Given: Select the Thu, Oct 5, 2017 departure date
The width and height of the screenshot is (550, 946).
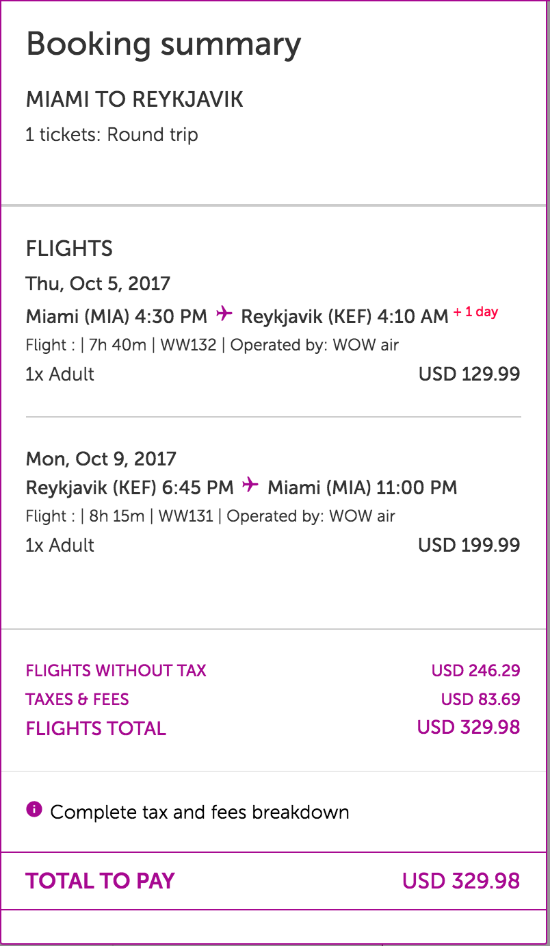Looking at the screenshot, I should pyautogui.click(x=98, y=283).
